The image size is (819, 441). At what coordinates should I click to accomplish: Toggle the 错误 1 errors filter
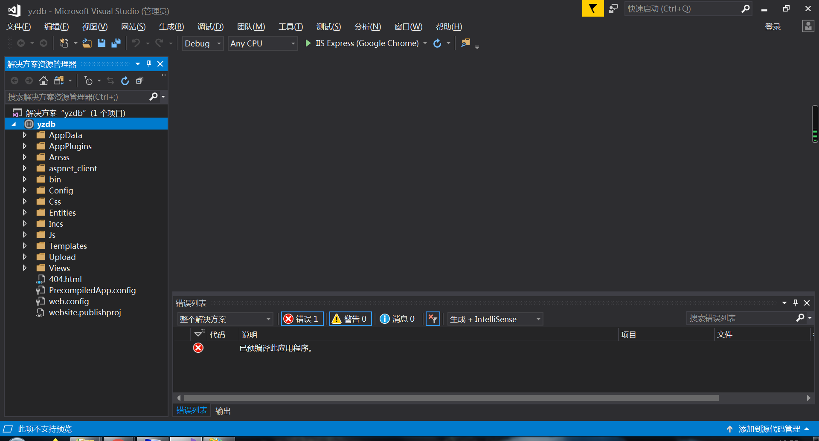302,319
